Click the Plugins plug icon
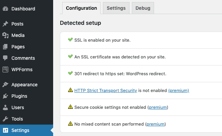The image size is (222, 136). [5, 96]
